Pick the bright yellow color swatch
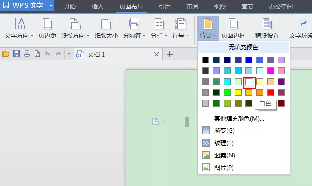312x186 pixels. [x=238, y=93]
